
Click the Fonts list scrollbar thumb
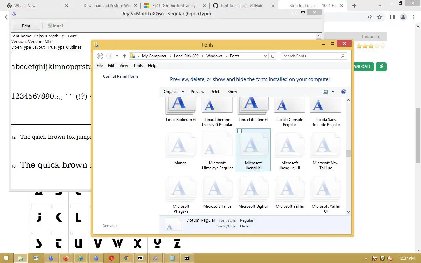click(x=348, y=154)
